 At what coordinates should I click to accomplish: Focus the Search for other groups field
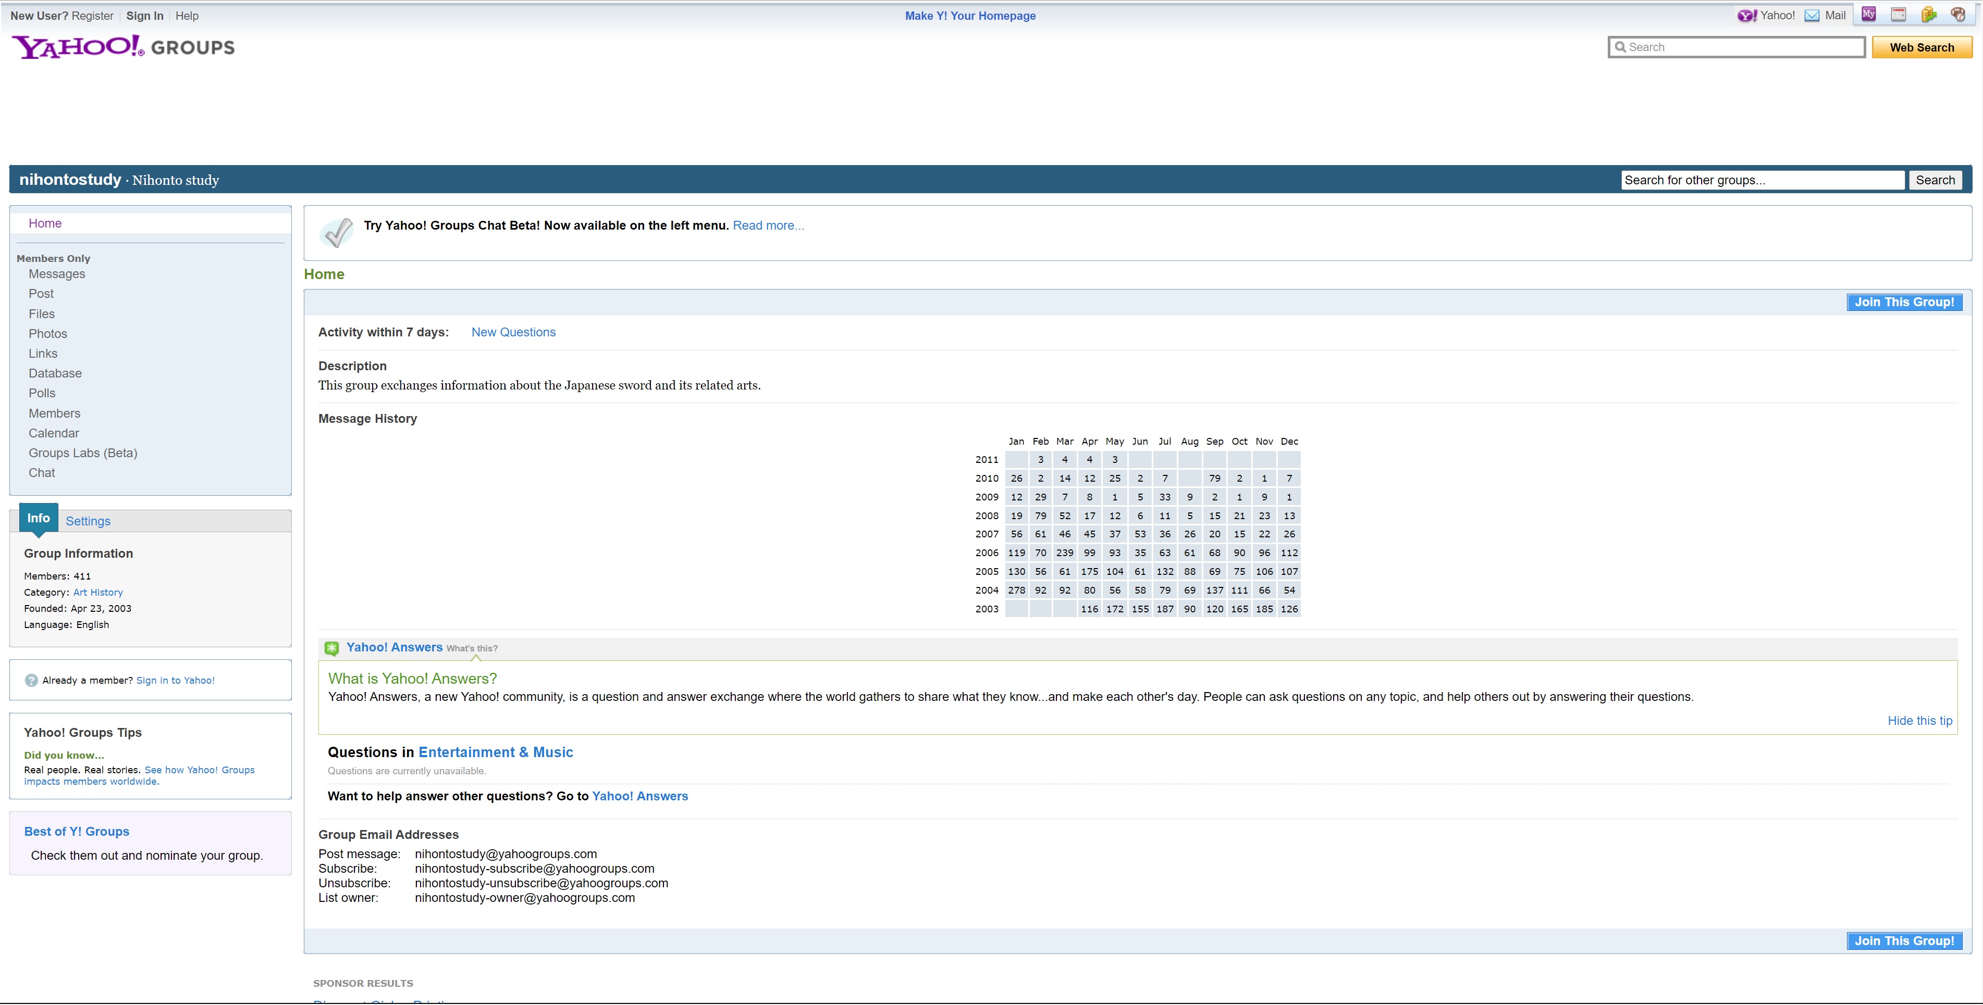[x=1762, y=181]
